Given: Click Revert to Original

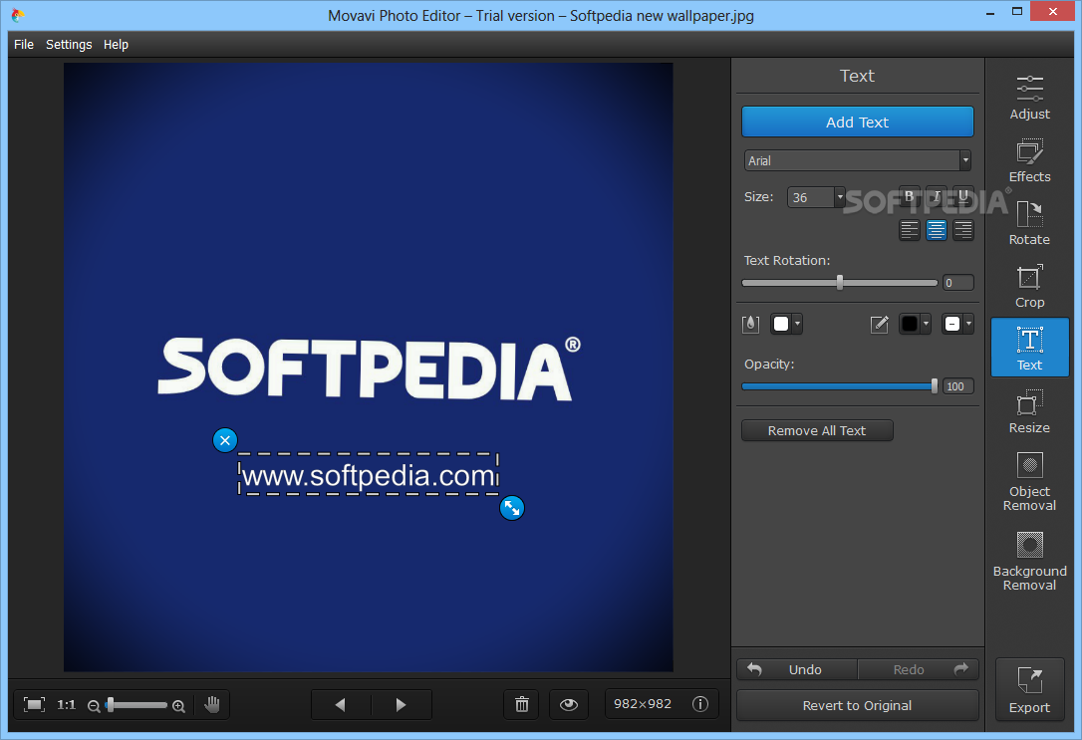Looking at the screenshot, I should (858, 705).
